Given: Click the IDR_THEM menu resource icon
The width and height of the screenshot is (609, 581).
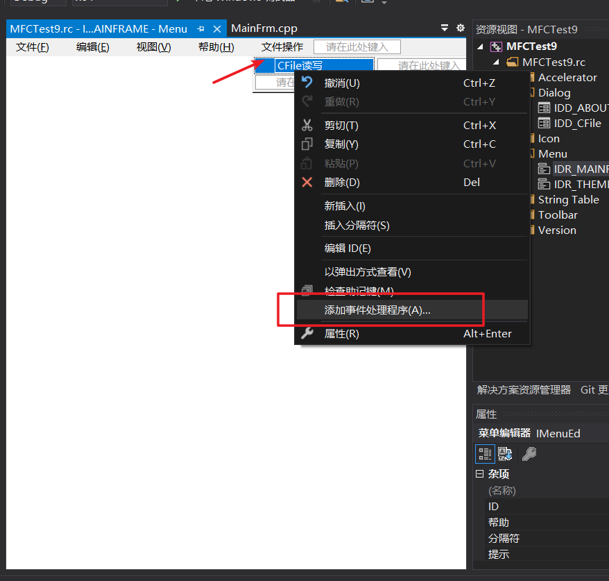Looking at the screenshot, I should coord(544,184).
